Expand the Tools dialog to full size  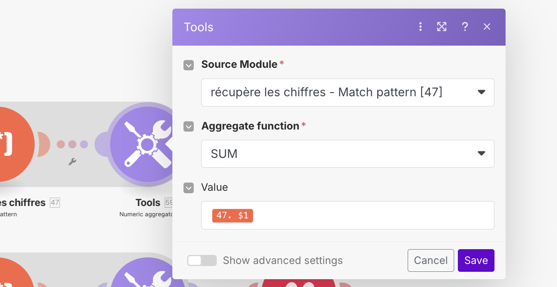pyautogui.click(x=441, y=27)
